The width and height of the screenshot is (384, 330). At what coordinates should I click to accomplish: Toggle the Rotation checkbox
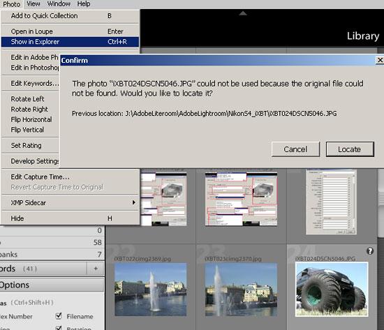tap(59, 328)
